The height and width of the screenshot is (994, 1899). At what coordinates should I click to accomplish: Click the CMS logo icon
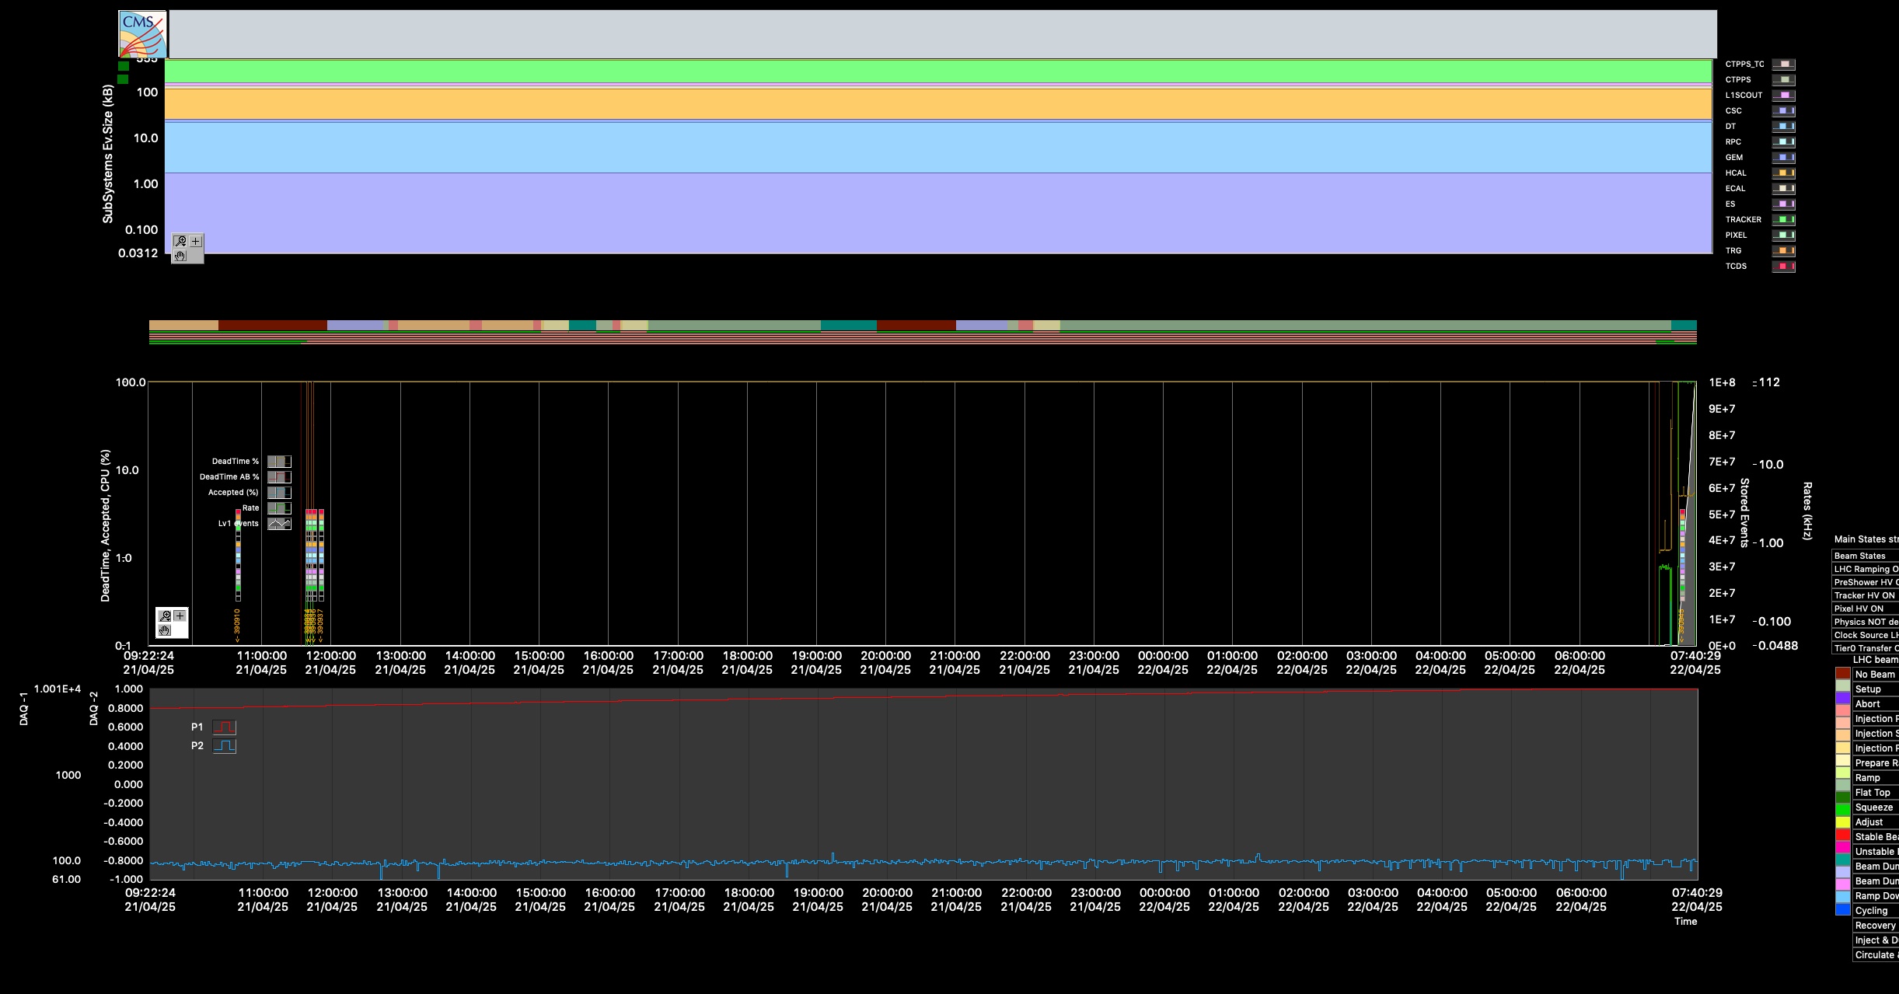142,34
